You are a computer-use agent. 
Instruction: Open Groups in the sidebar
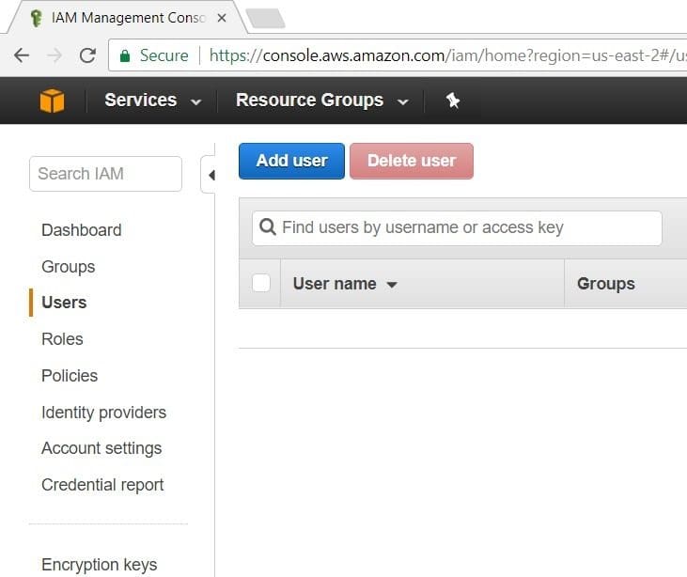(69, 266)
